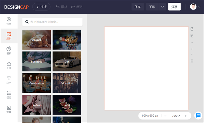Image resolution: width=204 pixels, height=123 pixels.
Task: Click the DesignCap logo
Action: tap(16, 7)
